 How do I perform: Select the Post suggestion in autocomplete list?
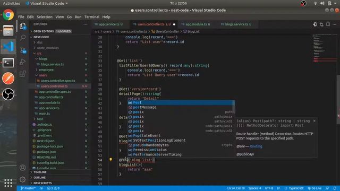point(181,102)
